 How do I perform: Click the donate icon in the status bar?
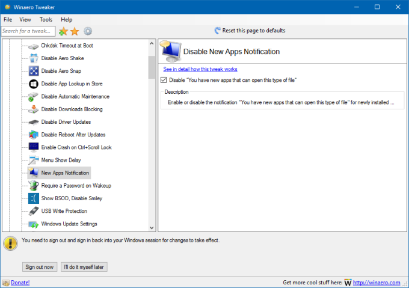pos(6,283)
